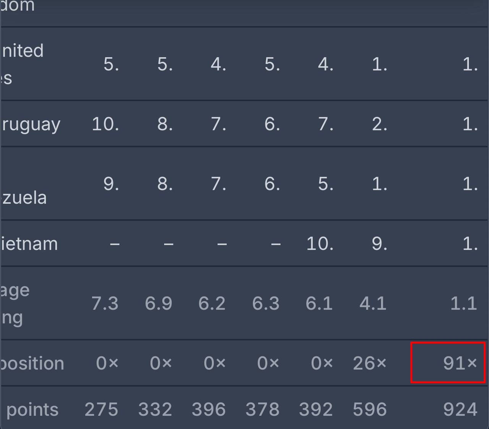Select Uruguay's 2. ranking cell
The image size is (489, 429).
point(379,124)
